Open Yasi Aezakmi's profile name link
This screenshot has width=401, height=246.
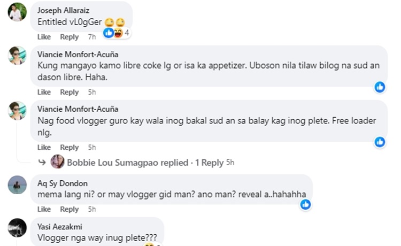pyautogui.click(x=59, y=227)
